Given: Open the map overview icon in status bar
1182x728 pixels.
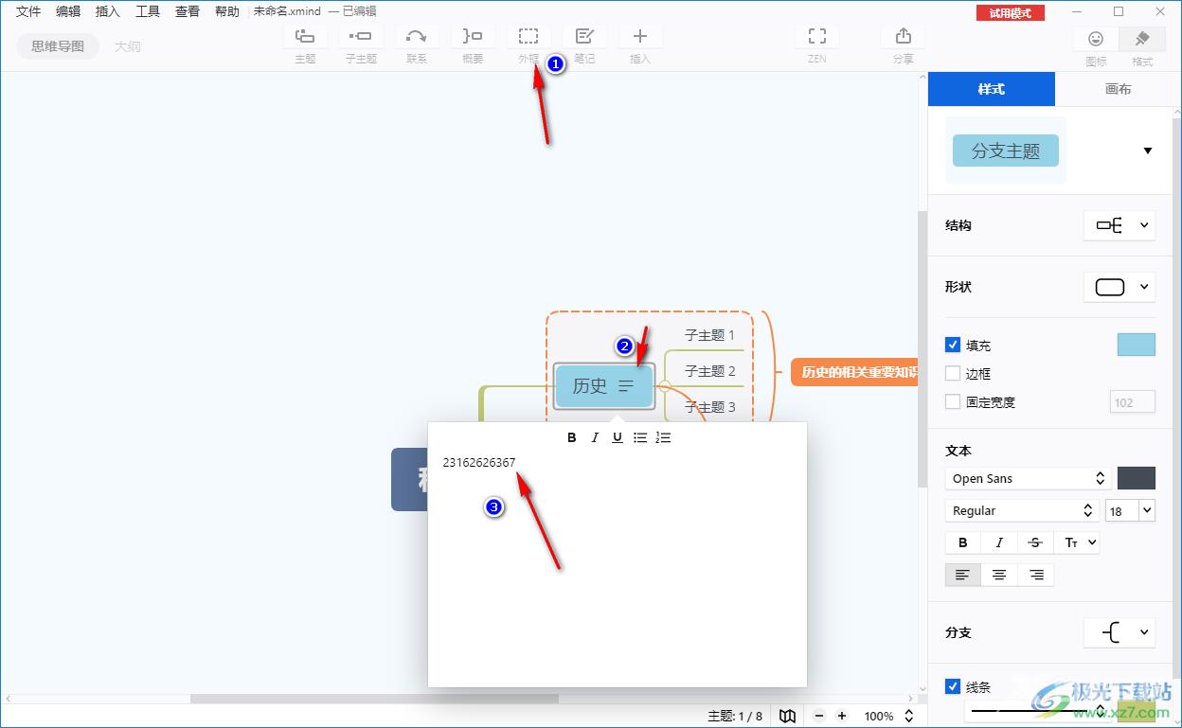Looking at the screenshot, I should tap(787, 716).
